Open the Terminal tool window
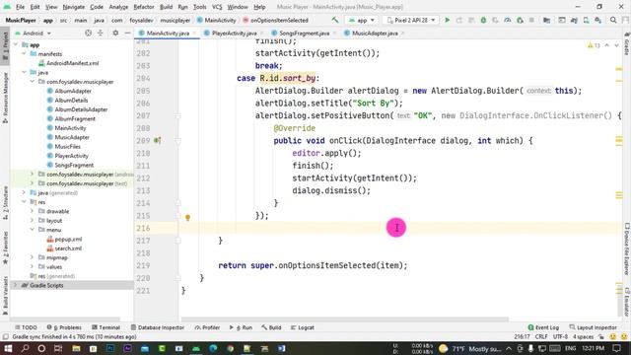The height and width of the screenshot is (355, 631). coord(105,327)
